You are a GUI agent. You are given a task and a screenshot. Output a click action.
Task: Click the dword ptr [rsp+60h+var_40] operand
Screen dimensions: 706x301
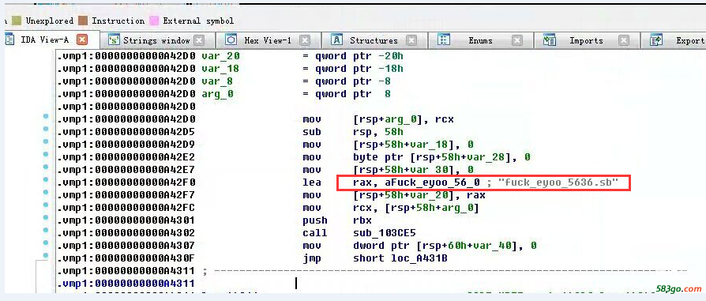[x=438, y=246]
